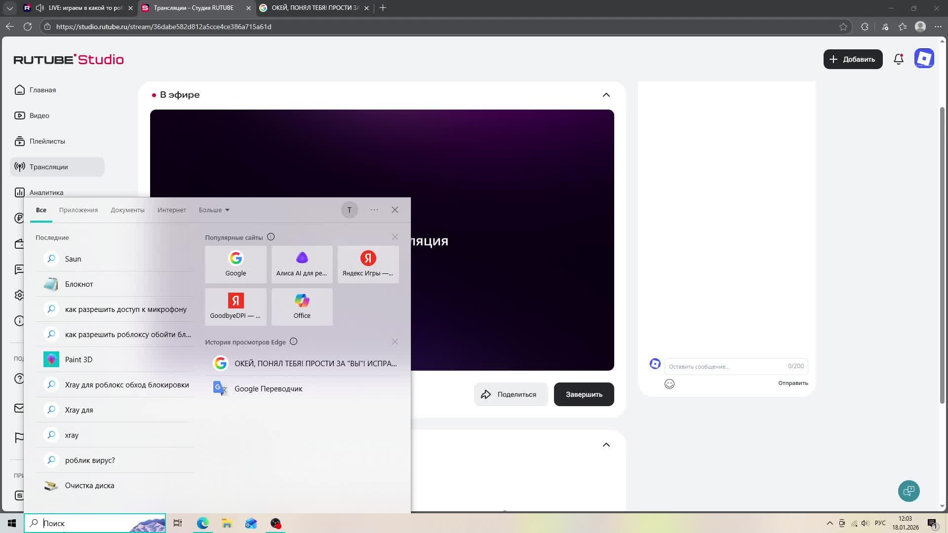Switch to Интернет search tab

pyautogui.click(x=171, y=210)
